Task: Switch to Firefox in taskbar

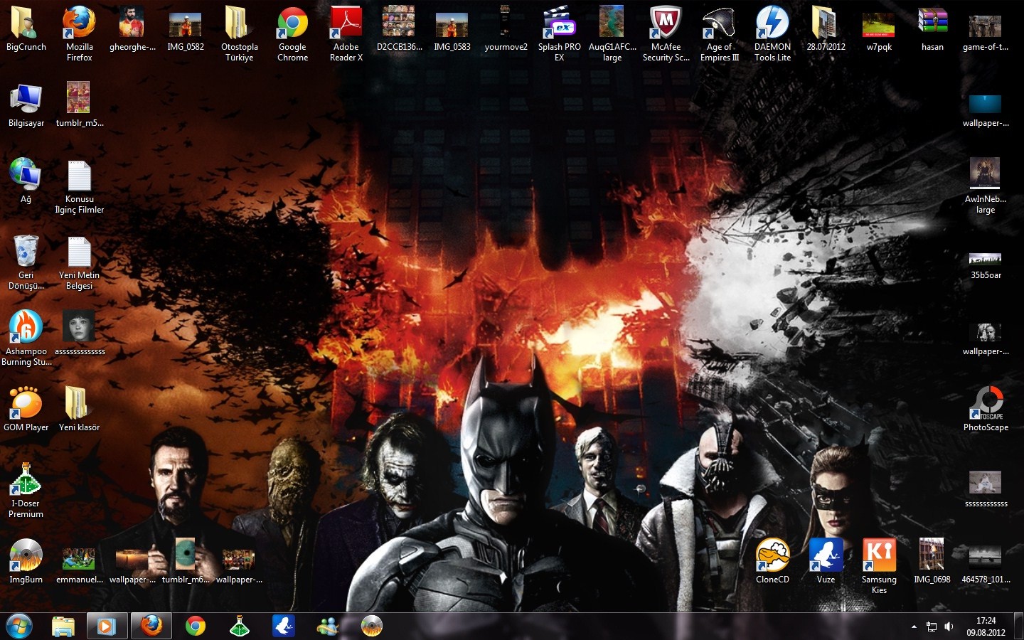Action: point(151,626)
